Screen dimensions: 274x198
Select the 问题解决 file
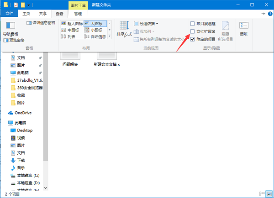(70, 59)
